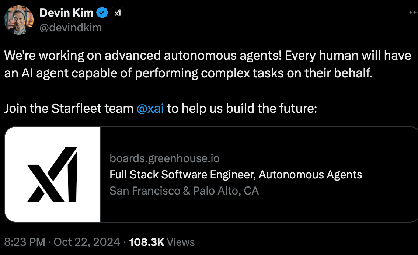Open the @devindkim handle link
Screen dimensions: 418x255
[70, 28]
